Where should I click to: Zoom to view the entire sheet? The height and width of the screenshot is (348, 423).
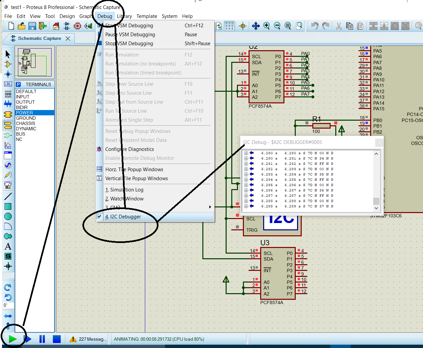288,26
